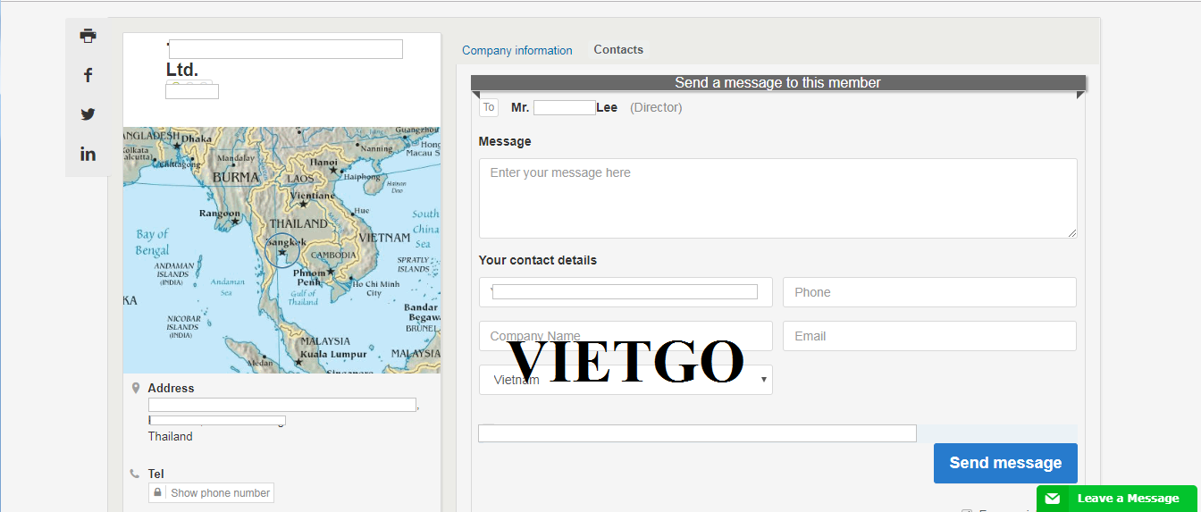Click the Company Name input field
Screen dimensions: 1201x512
[x=626, y=336]
